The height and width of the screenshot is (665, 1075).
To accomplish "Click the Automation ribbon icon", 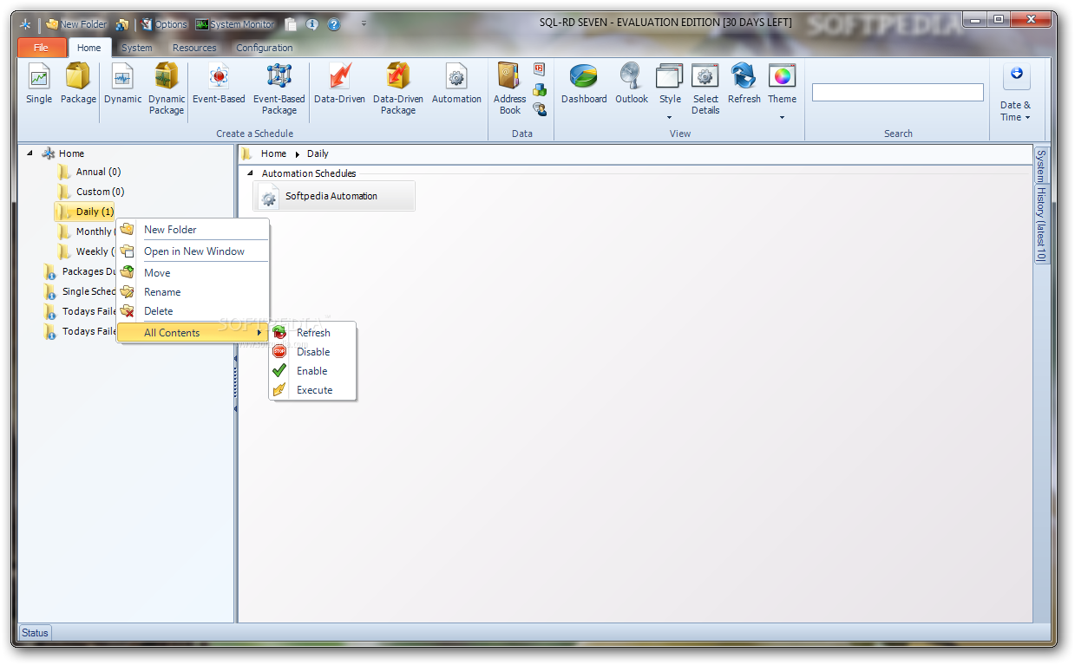I will [456, 84].
